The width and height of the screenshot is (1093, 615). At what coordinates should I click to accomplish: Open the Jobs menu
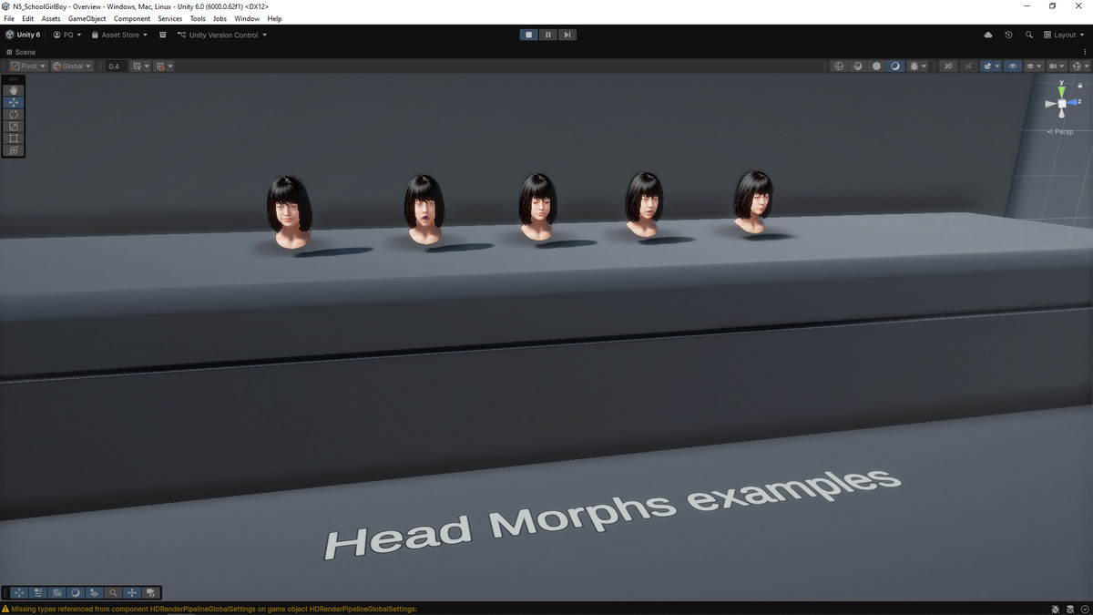point(220,18)
